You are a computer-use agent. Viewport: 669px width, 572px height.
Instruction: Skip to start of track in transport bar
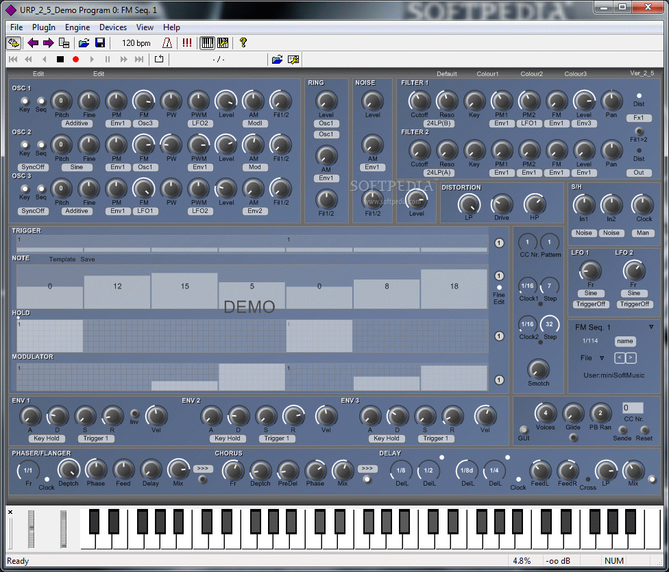[x=13, y=60]
